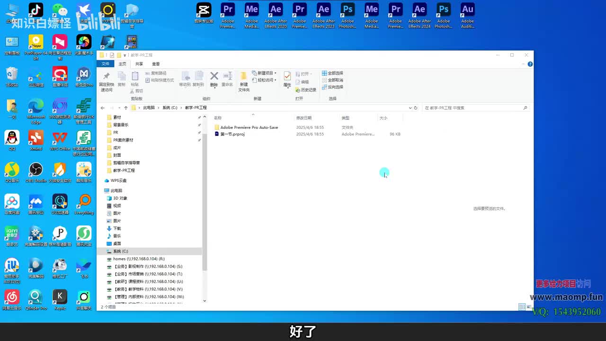Switch to the 主页 ribbon tab

(123, 64)
